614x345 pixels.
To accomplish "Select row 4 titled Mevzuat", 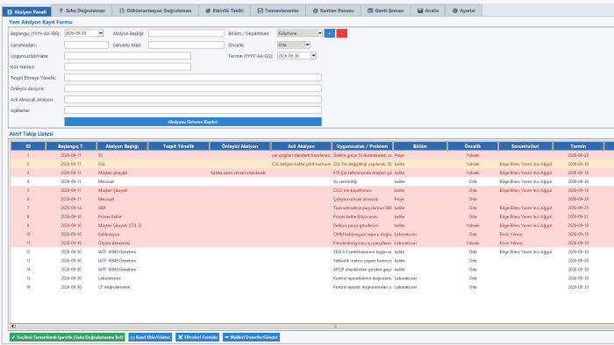I will coord(312,181).
